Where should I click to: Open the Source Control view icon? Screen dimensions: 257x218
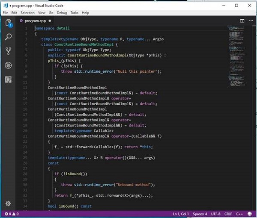pyautogui.click(x=8, y=51)
